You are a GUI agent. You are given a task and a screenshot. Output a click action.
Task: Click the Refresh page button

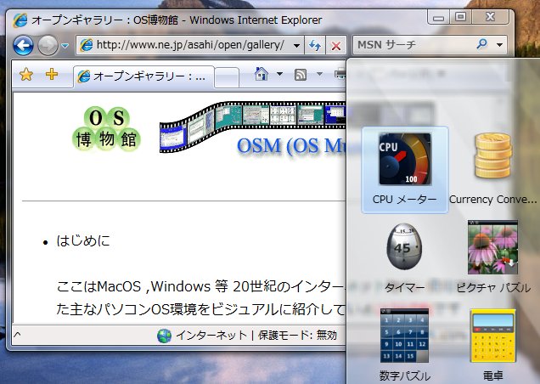(315, 45)
